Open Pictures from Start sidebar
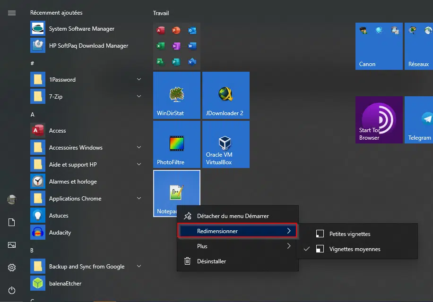Screen dimensions: 433x302 pyautogui.click(x=12, y=245)
